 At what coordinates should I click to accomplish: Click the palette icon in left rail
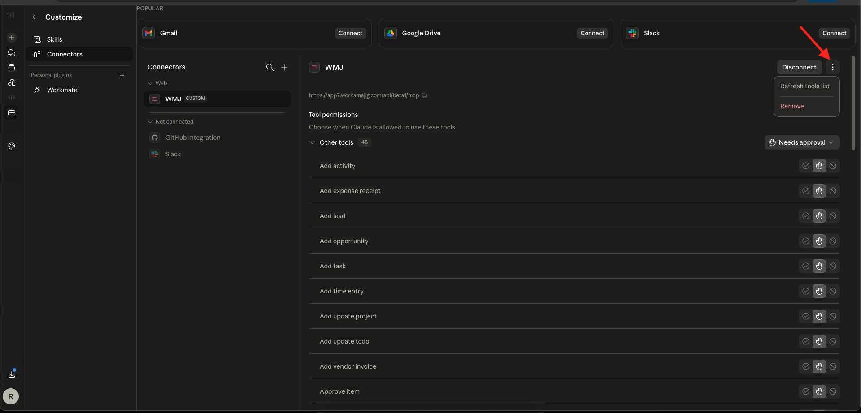12,146
